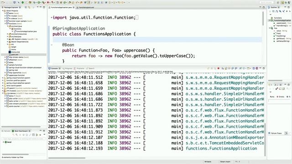Collapse the s1p-demos node

[x=3, y=93]
